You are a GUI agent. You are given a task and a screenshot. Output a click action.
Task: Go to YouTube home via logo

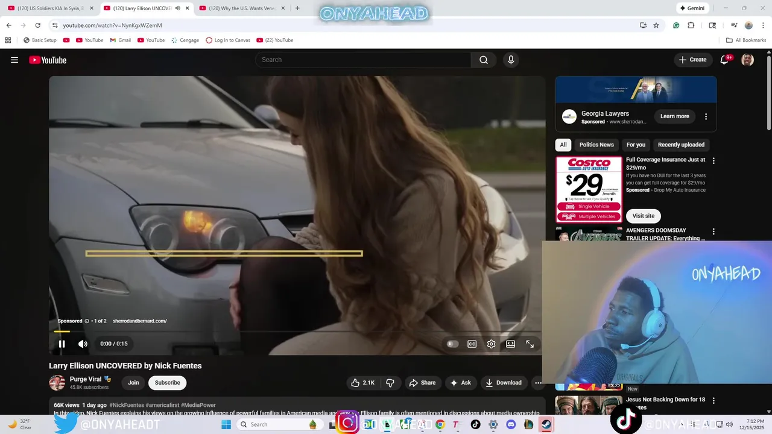[48, 60]
